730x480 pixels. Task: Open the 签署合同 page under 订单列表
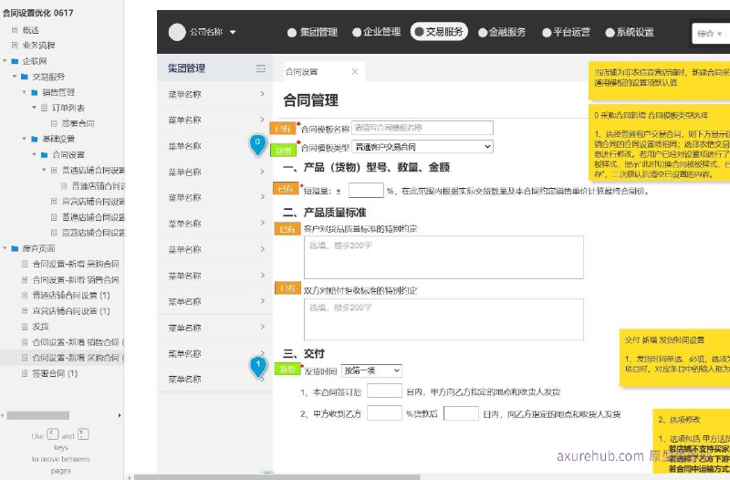78,123
